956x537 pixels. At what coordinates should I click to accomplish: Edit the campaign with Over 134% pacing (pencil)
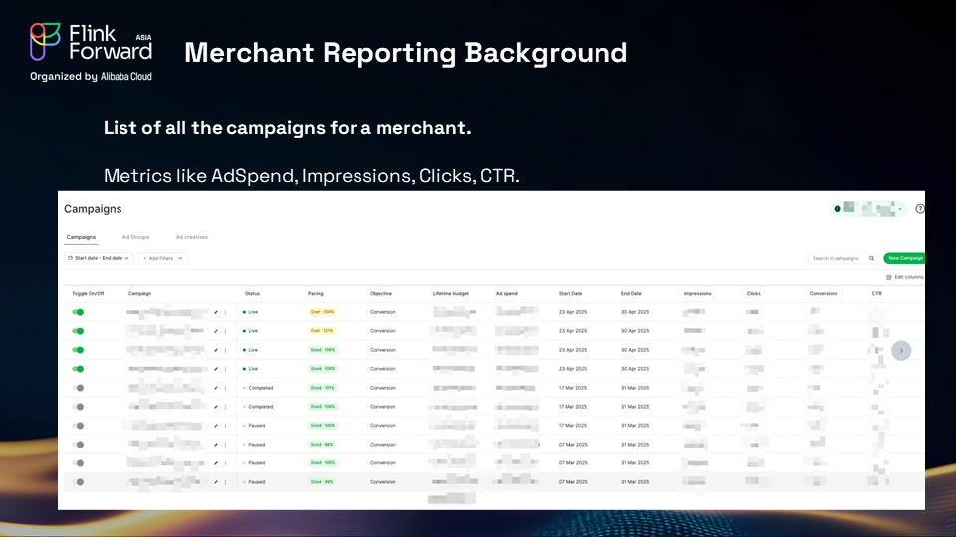pyautogui.click(x=216, y=312)
